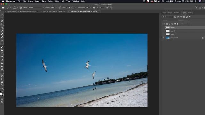205x115 pixels.
Task: Filter layers for pixel layers
Action: [x=175, y=17]
